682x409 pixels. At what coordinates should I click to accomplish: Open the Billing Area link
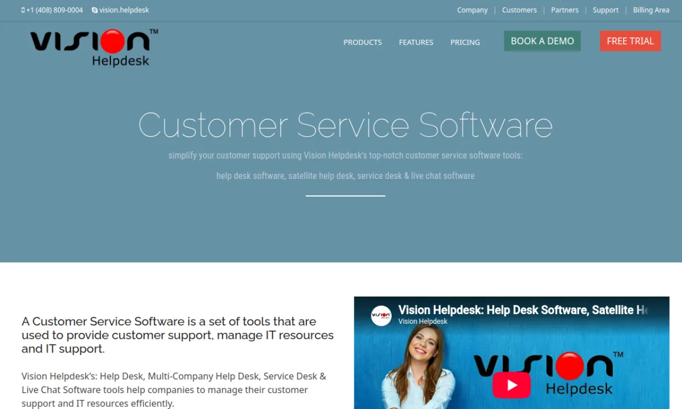pyautogui.click(x=651, y=10)
